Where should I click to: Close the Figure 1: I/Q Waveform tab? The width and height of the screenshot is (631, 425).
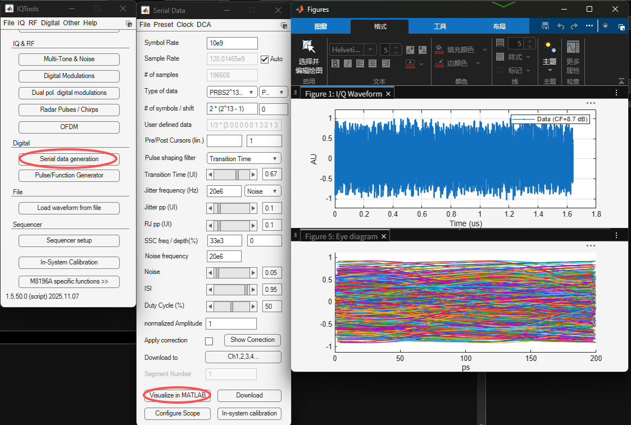click(x=388, y=94)
